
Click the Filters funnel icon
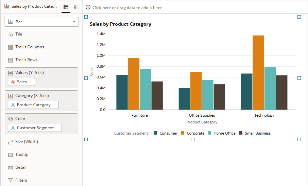click(11, 181)
